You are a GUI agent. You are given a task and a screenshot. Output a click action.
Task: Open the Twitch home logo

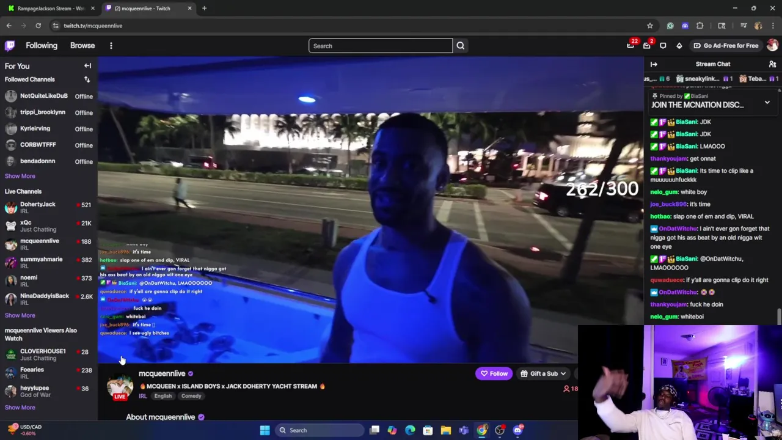tap(10, 46)
